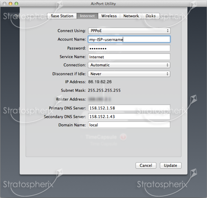Screen dimensions: 207x198
Task: Edit the Primary DNS Server field
Action: (129, 108)
